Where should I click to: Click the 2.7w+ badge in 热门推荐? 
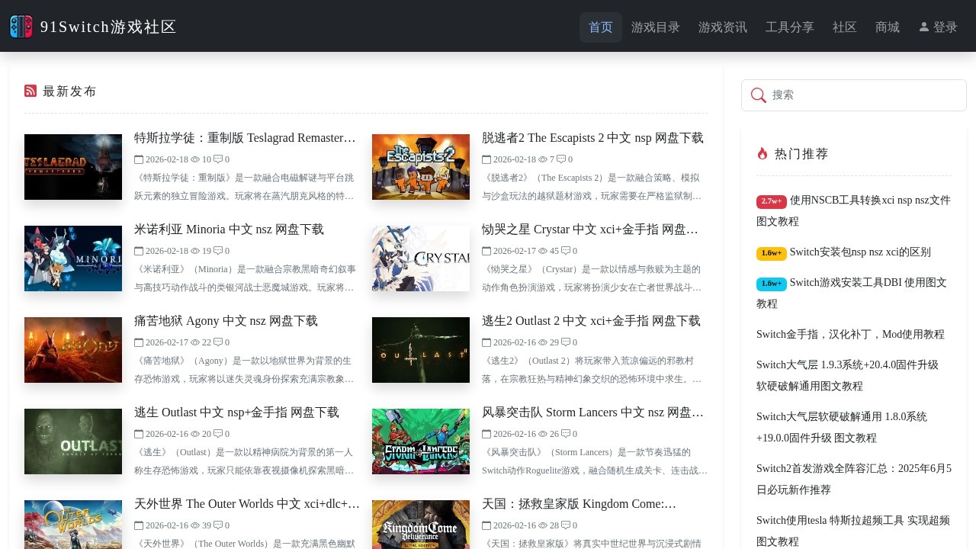tap(772, 201)
